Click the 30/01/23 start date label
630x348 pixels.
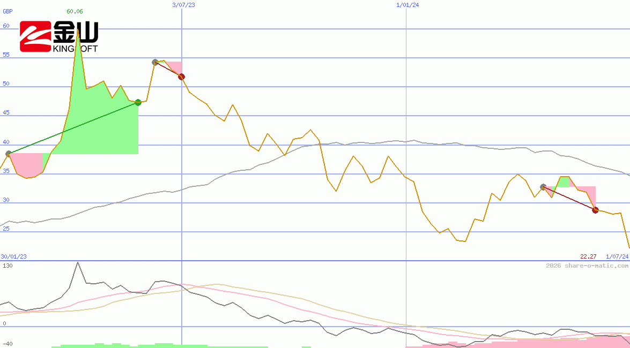(13, 256)
